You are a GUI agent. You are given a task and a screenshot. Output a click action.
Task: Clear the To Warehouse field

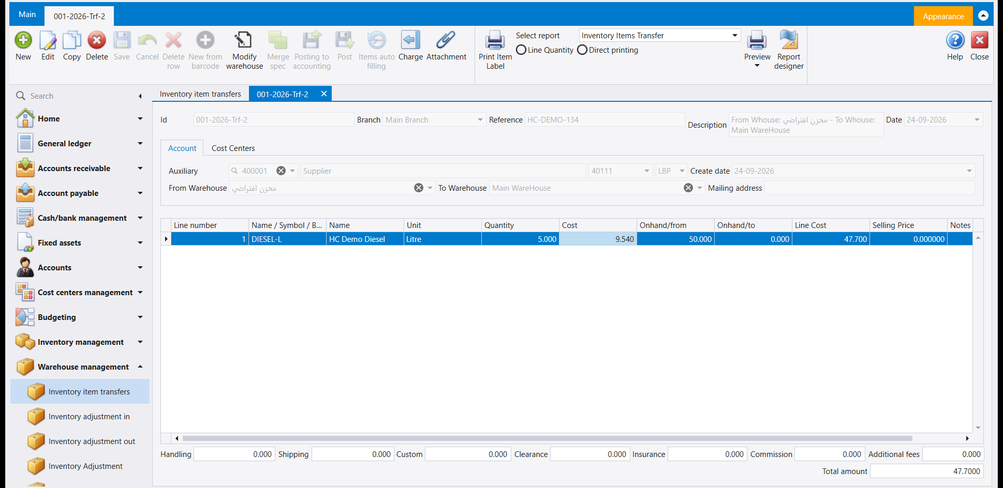point(688,188)
